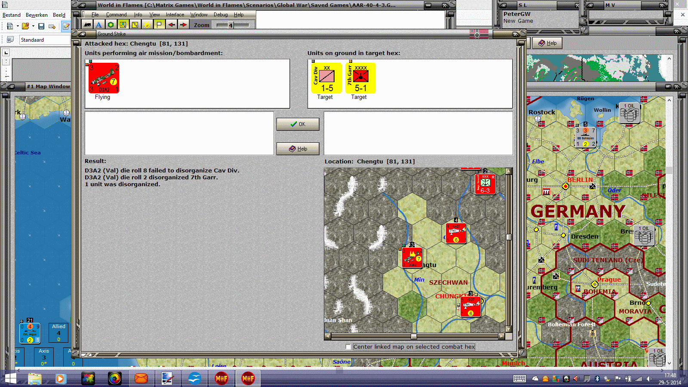Click the save icon in the left toolbar

41,26
